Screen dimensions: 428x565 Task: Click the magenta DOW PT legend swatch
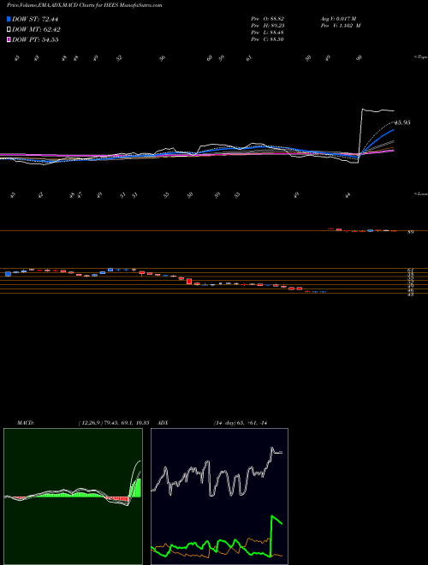pos(9,39)
